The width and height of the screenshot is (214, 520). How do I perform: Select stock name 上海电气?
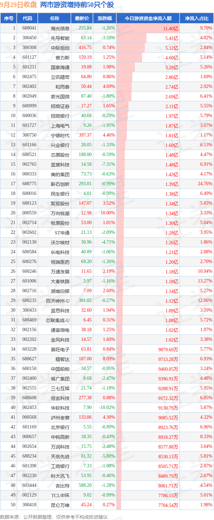pos(60,125)
